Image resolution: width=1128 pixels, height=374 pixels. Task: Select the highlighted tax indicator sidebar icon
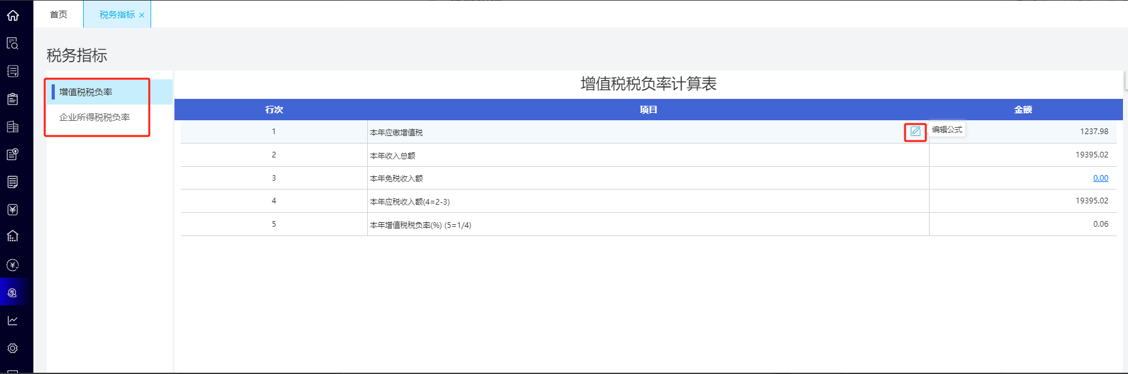coord(13,293)
